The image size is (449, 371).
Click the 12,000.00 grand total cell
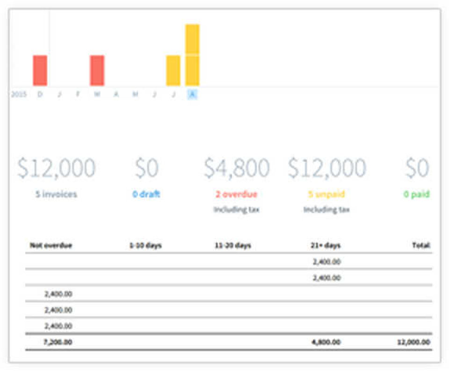(x=414, y=342)
